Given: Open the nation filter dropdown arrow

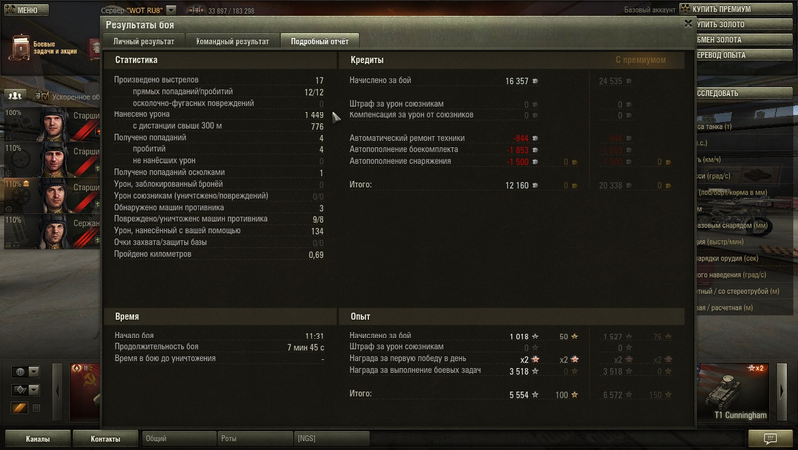Looking at the screenshot, I should tap(34, 372).
